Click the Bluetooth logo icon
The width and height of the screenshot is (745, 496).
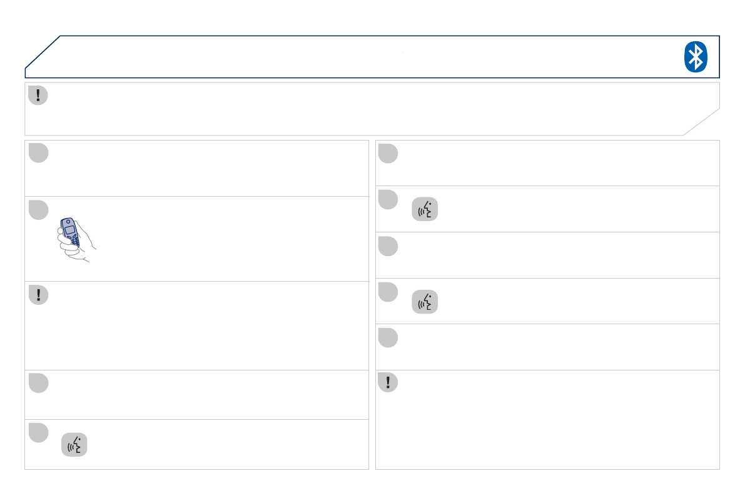click(695, 57)
